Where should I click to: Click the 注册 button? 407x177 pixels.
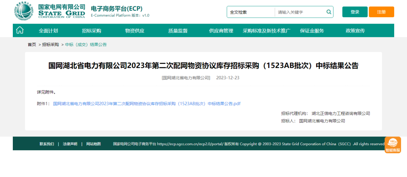(x=381, y=12)
